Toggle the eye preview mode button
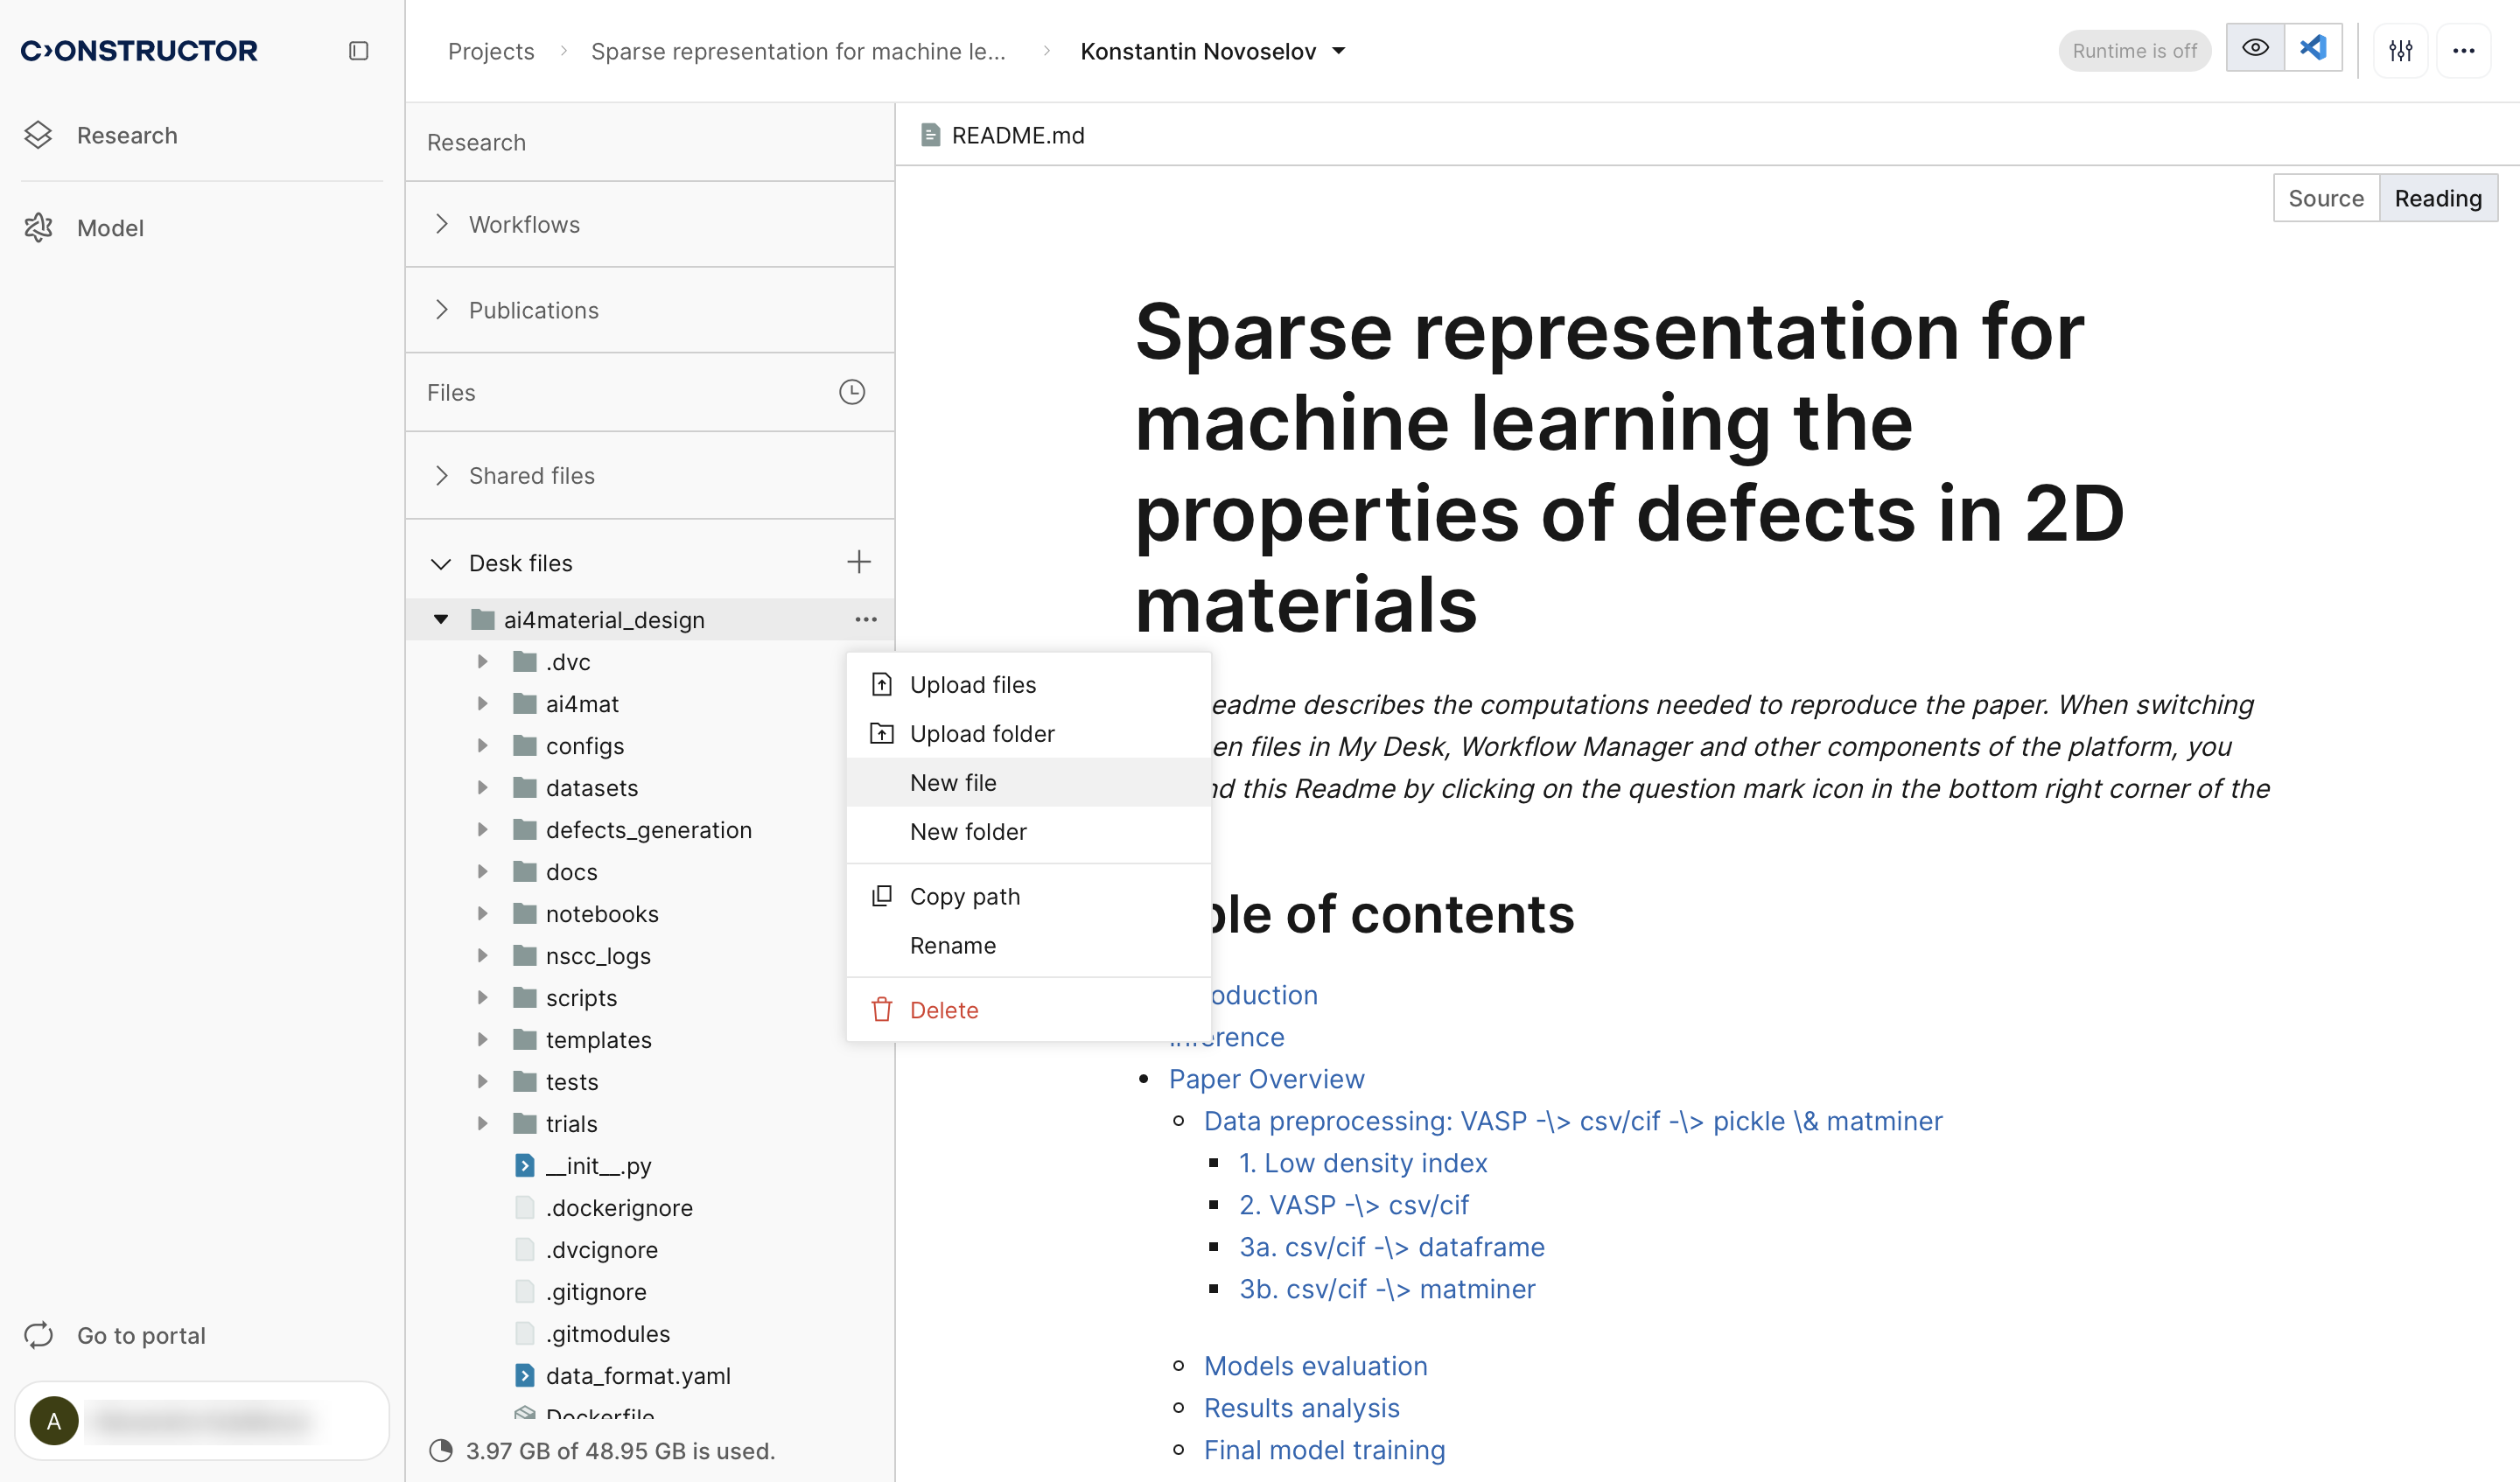Screen dimensions: 2520x1482 click(x=2255, y=48)
